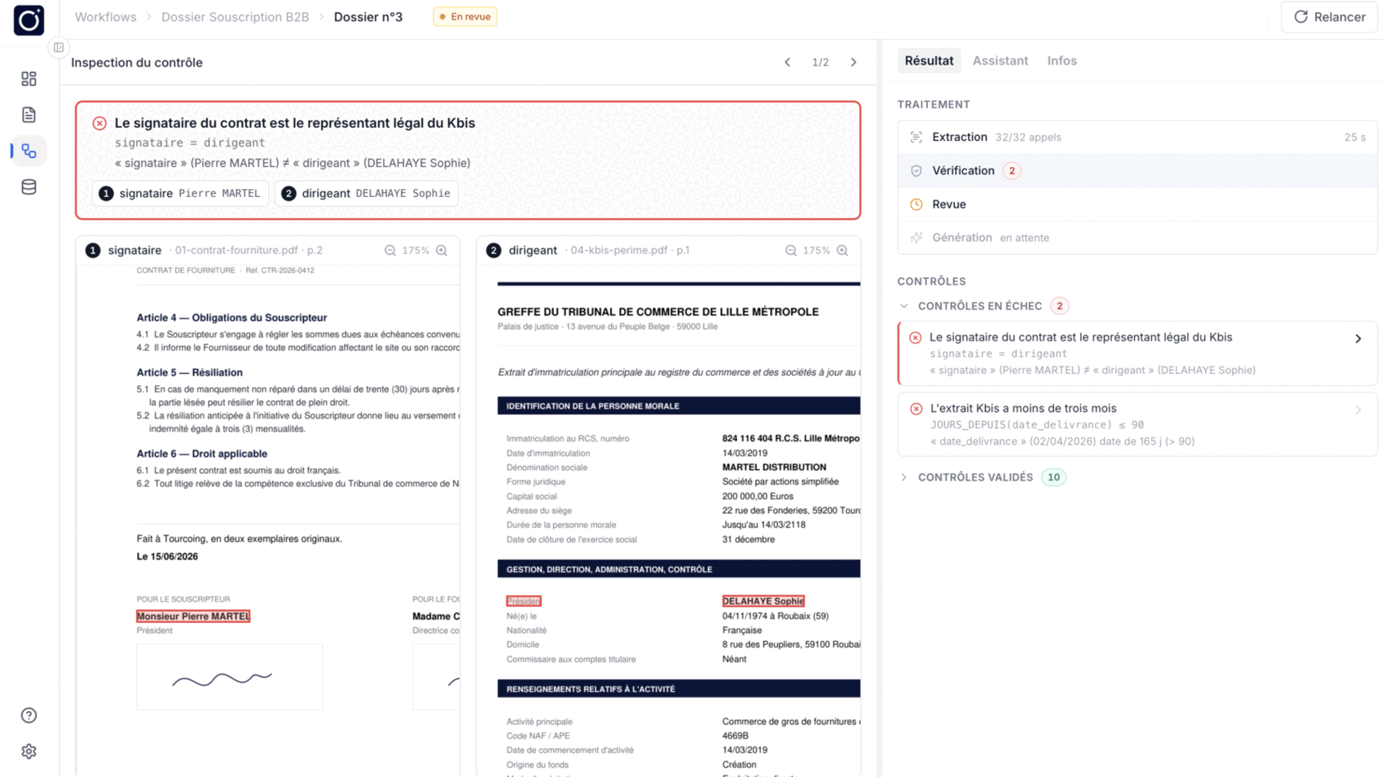Open the database icon in sidebar
This screenshot has width=1385, height=777.
29,187
